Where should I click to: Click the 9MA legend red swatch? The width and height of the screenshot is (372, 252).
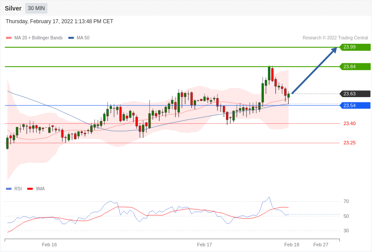30,189
